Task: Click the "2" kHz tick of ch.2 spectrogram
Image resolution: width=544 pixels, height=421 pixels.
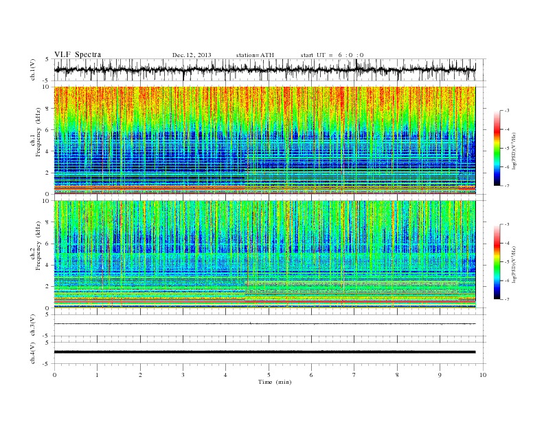Action: [x=47, y=287]
